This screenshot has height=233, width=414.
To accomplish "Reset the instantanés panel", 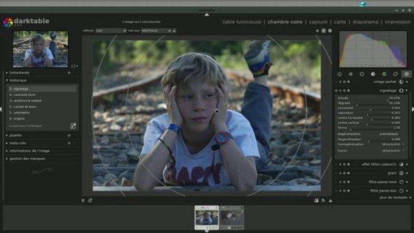I will 69,73.
